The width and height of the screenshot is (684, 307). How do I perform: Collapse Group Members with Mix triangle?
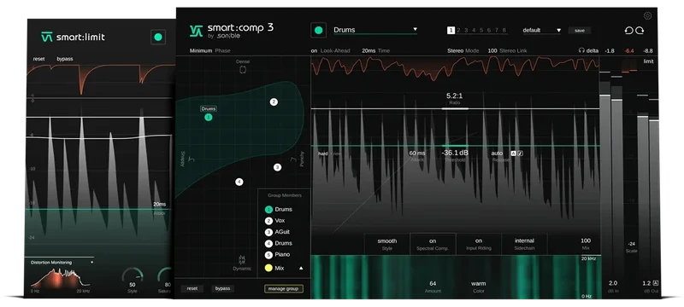[301, 269]
